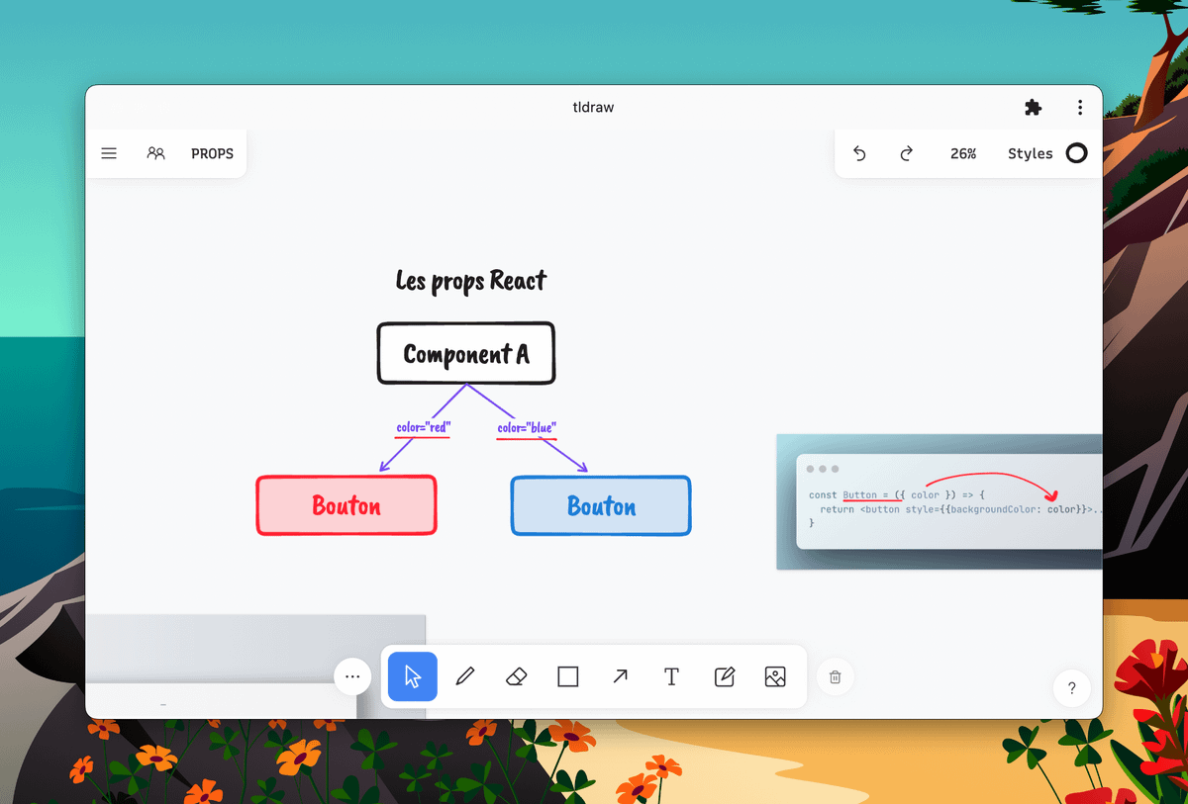Undo the last action
Image resolution: width=1188 pixels, height=804 pixels.
pos(859,153)
